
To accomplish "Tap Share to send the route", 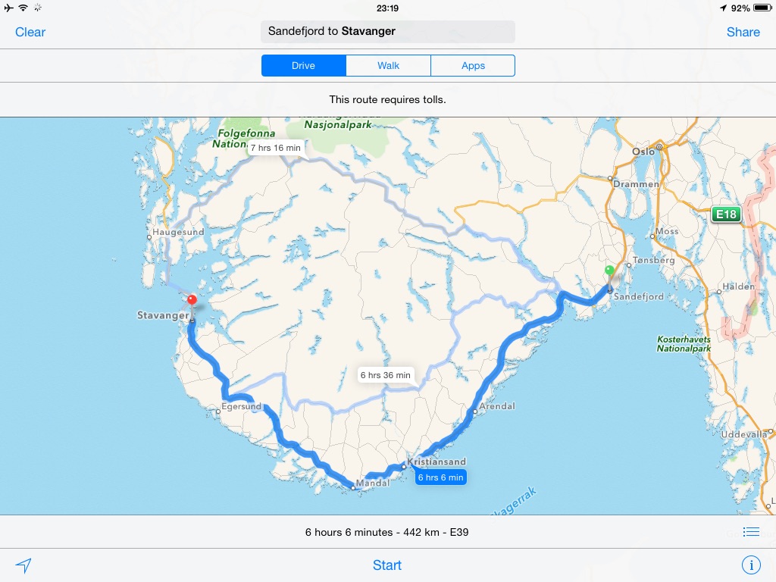I will point(743,32).
